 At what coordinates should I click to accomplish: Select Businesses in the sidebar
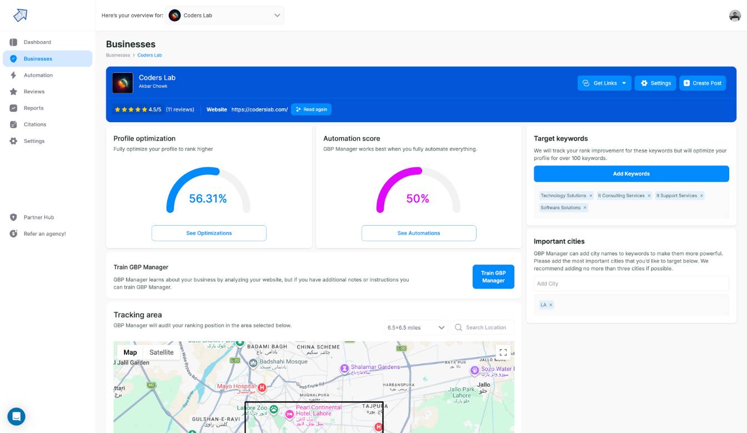coord(48,59)
